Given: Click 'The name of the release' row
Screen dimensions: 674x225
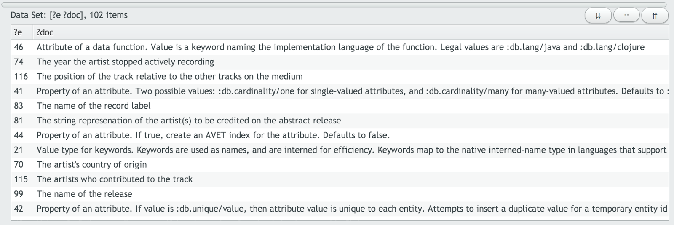Looking at the screenshot, I should point(340,194).
